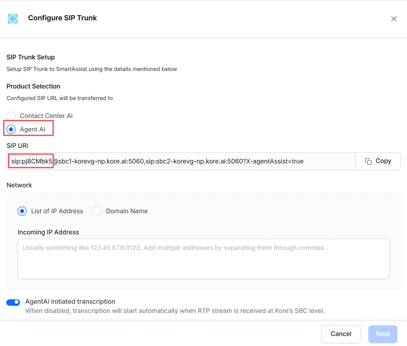Click the copy-to-clipboard icon beside SIP URI
407x346 pixels.
pyautogui.click(x=368, y=161)
